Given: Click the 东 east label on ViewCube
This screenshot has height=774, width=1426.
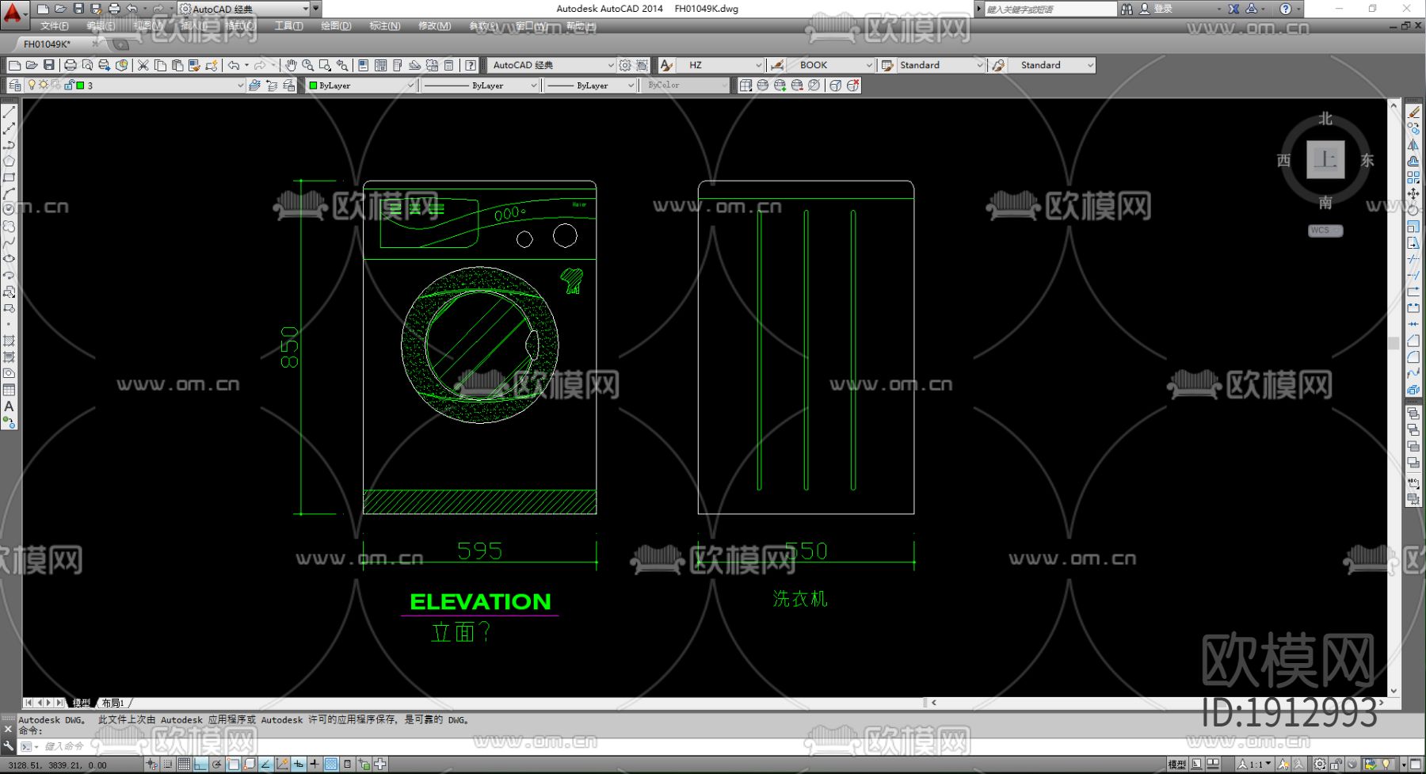Looking at the screenshot, I should (x=1368, y=161).
